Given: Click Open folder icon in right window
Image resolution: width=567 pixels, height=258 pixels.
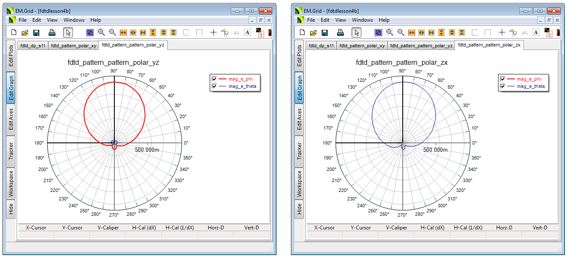Looking at the screenshot, I should tap(313, 32).
